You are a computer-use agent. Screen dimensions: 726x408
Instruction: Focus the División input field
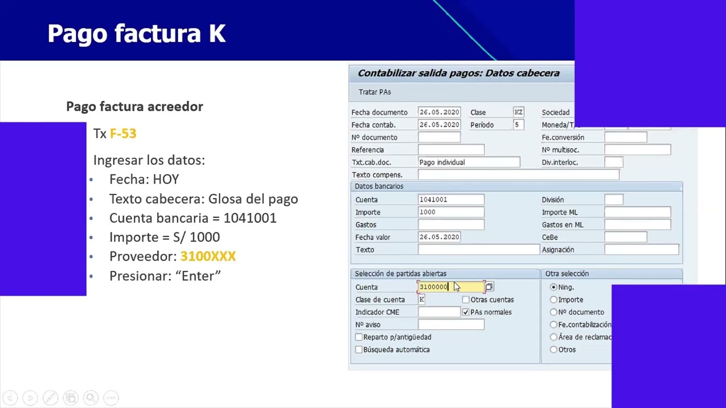[x=614, y=199]
